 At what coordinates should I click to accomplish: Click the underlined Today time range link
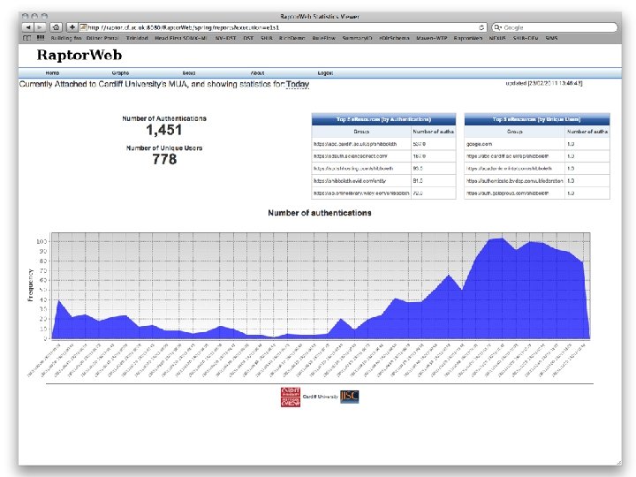coord(298,84)
